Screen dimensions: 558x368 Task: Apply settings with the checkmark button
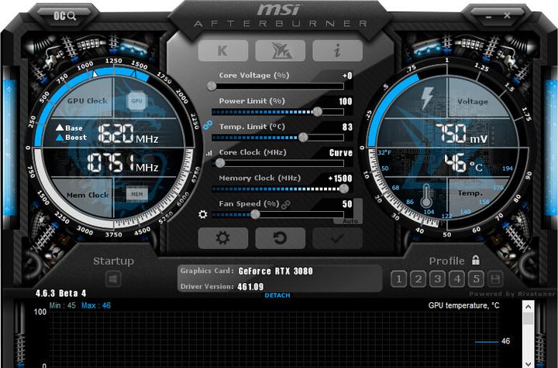tap(337, 238)
